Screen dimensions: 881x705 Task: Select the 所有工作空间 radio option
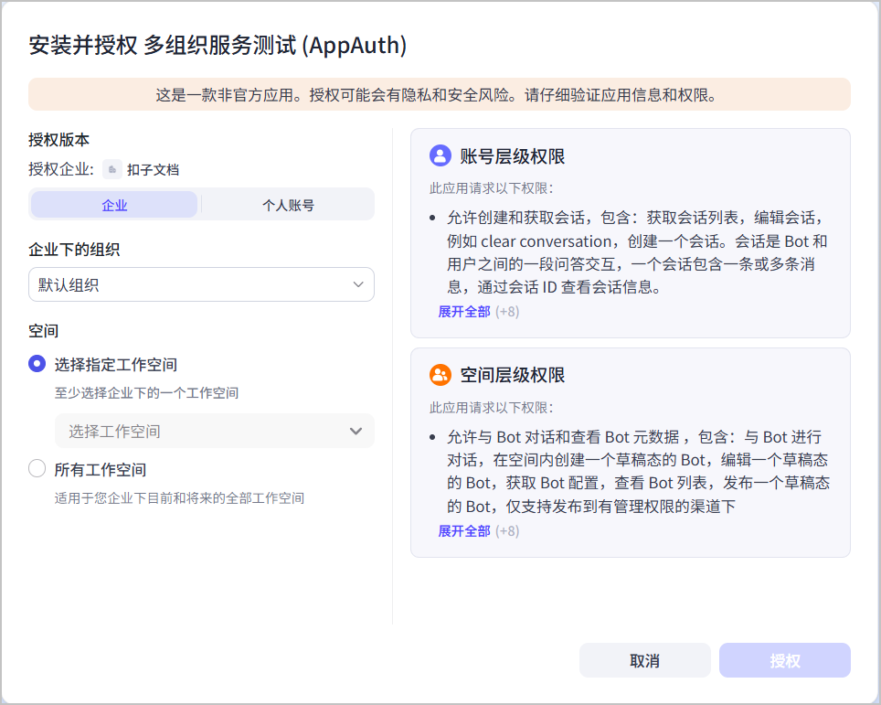pyautogui.click(x=37, y=468)
